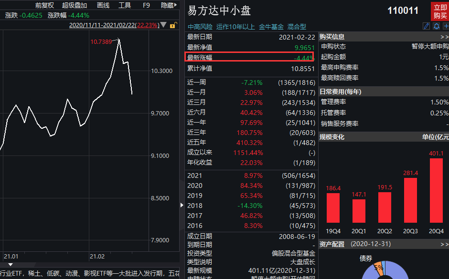Open the 前复权 menu
The width and height of the screenshot is (449, 279).
point(44,5)
